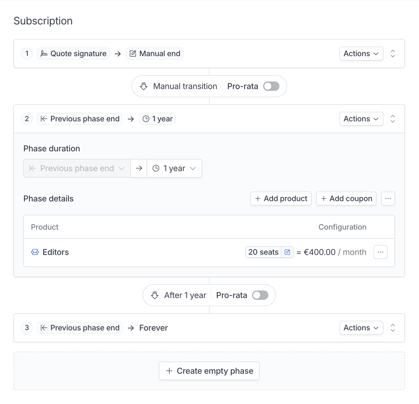Click the Add coupon button
419x404 pixels.
[x=346, y=199]
